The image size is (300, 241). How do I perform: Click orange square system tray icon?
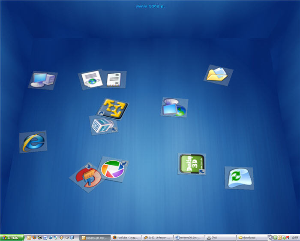click(279, 238)
